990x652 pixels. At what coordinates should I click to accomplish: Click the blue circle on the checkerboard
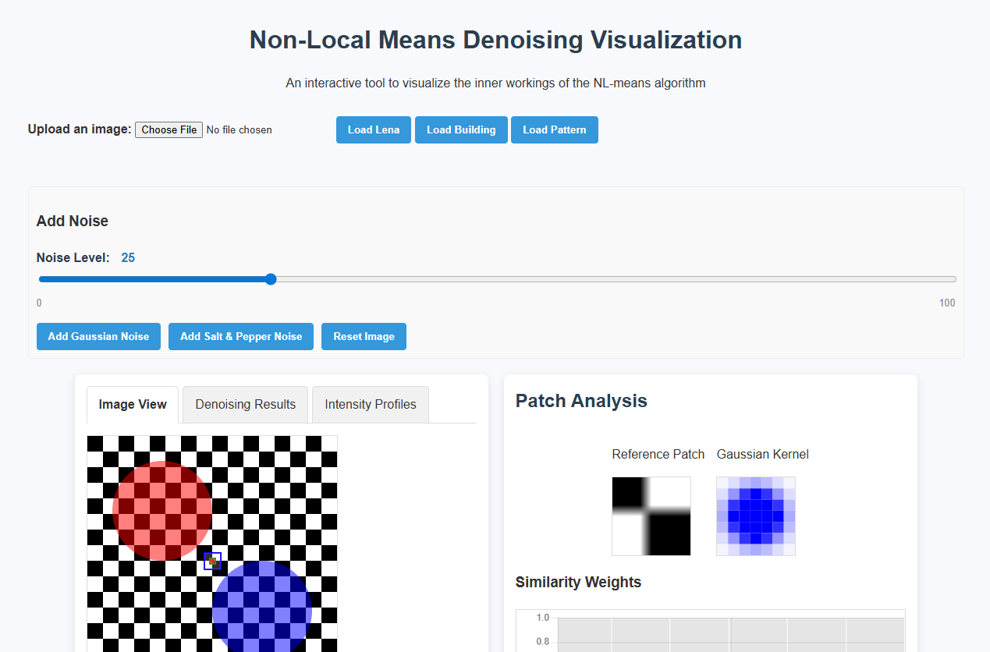[262, 608]
